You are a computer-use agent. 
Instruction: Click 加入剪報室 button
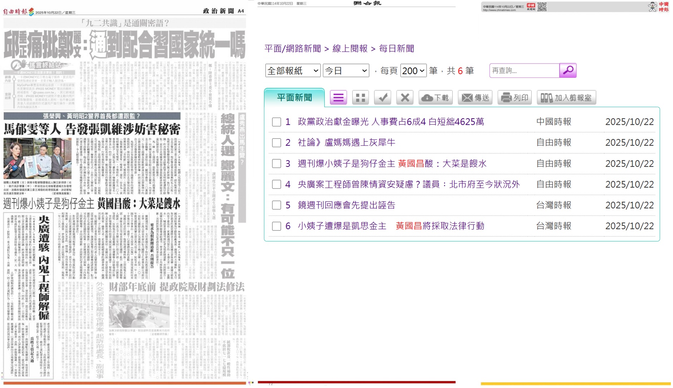[566, 98]
